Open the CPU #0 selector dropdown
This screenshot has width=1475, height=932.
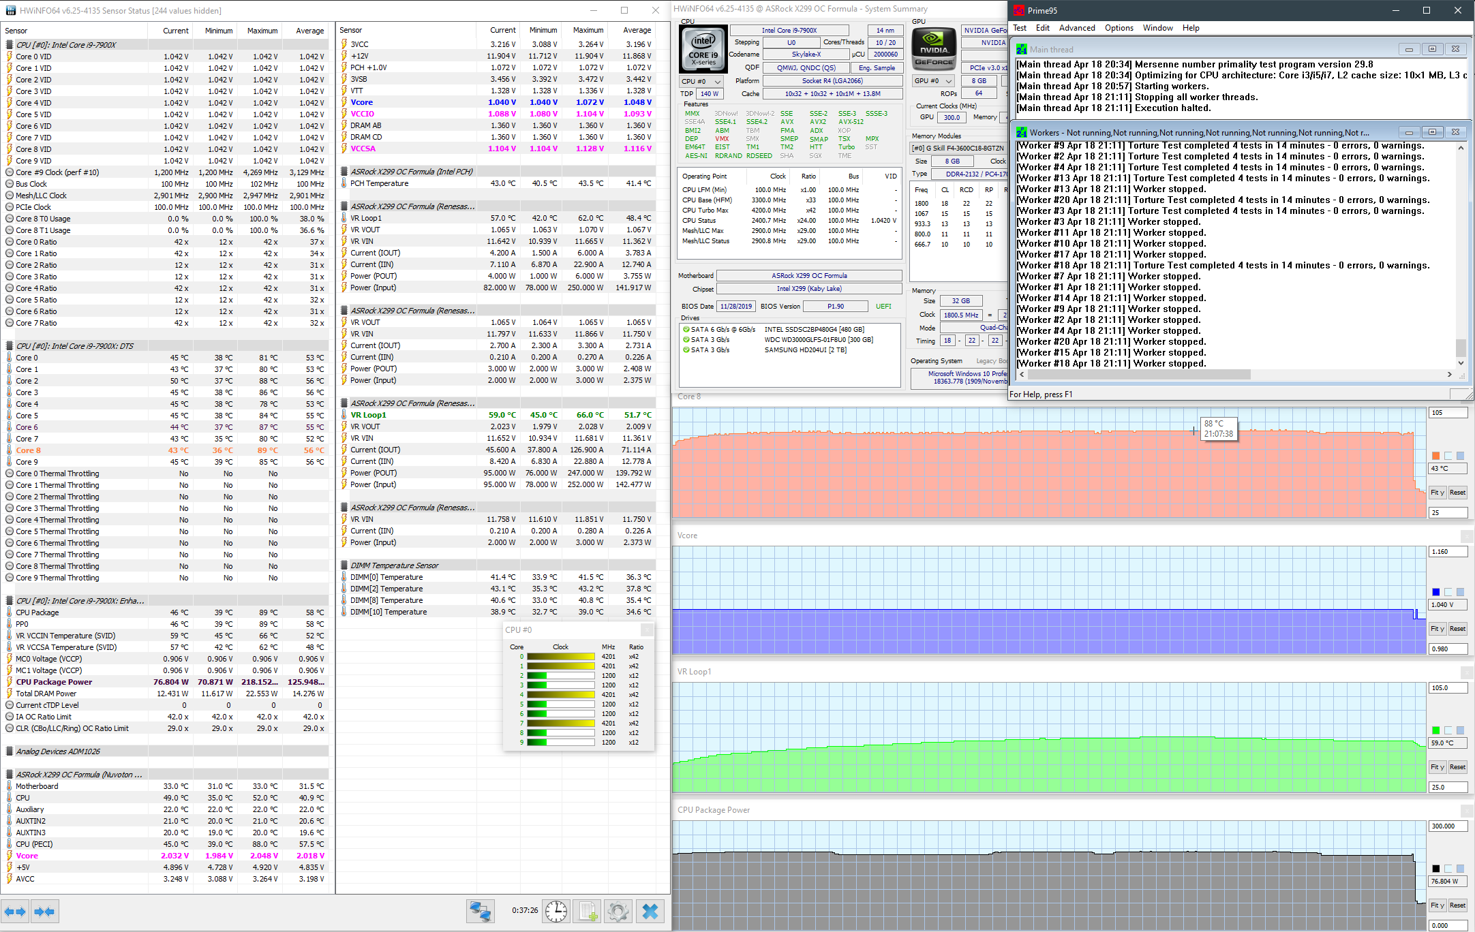pyautogui.click(x=701, y=81)
